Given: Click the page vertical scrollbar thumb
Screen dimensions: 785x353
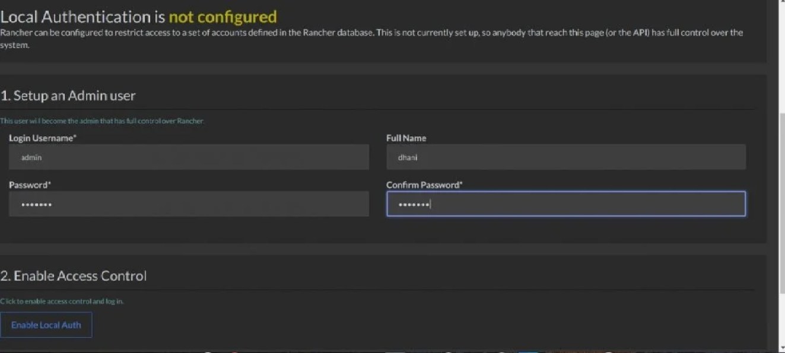Looking at the screenshot, I should [781, 202].
